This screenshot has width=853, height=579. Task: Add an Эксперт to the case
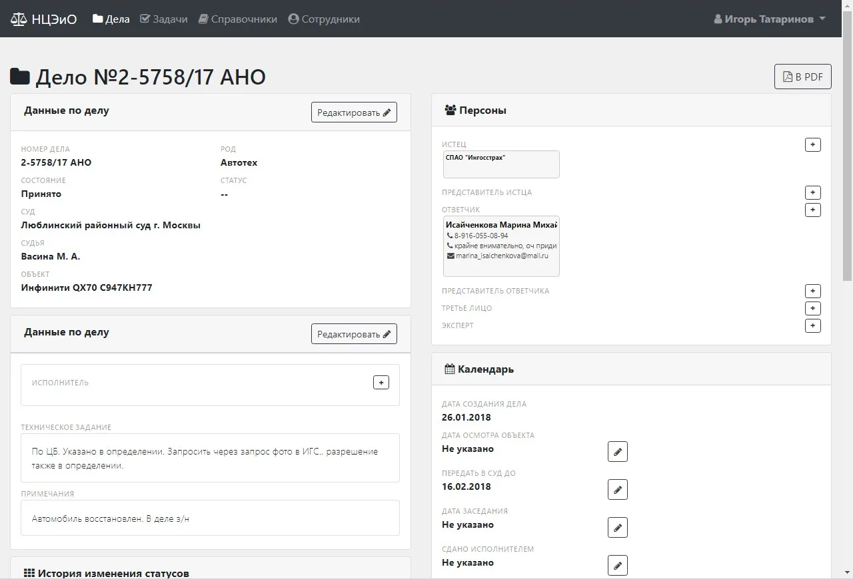[x=812, y=325]
